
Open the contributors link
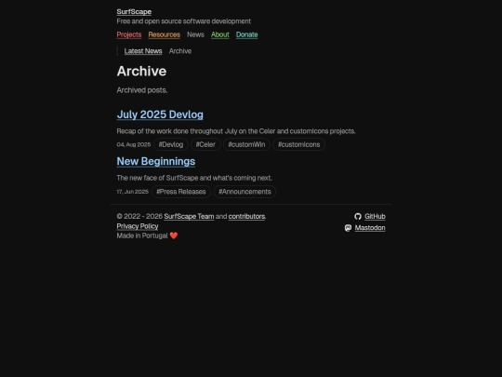(246, 216)
